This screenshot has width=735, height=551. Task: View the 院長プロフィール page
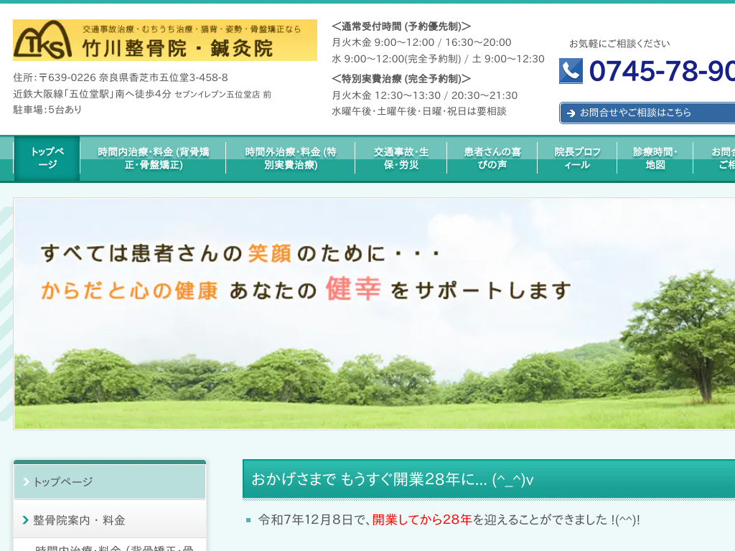point(577,158)
